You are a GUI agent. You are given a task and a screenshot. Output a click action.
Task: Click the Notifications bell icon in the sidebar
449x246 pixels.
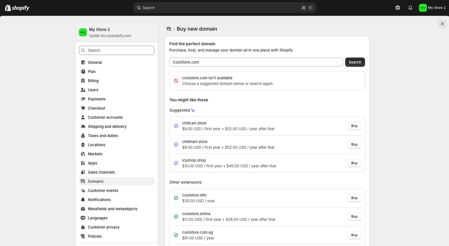(x=83, y=200)
